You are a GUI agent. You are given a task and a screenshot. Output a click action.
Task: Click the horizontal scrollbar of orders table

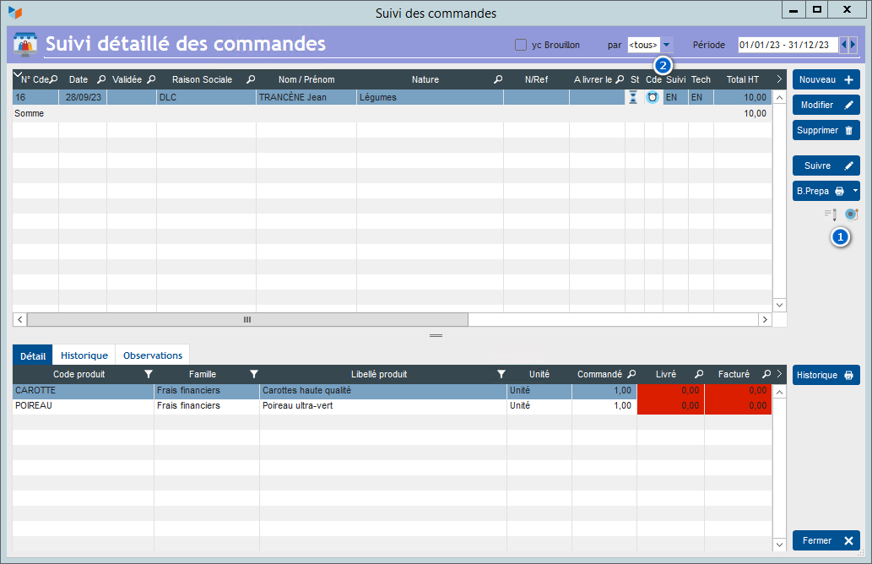click(x=246, y=320)
